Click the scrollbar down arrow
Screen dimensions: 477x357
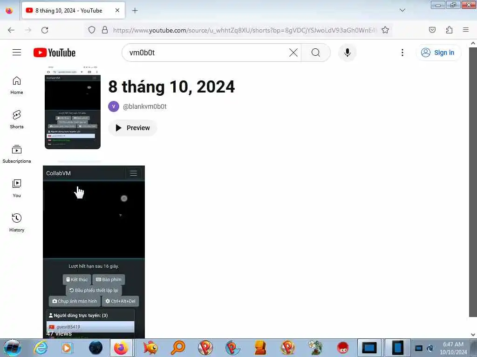coord(473,335)
